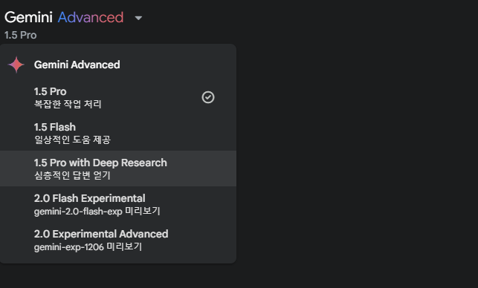This screenshot has height=288, width=478.
Task: Choose 1.5 Pro with Deep Research
Action: (118, 168)
